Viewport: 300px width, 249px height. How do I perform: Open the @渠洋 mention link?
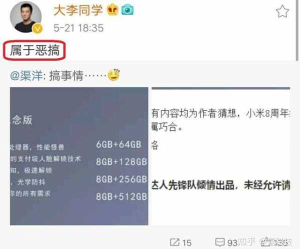26,75
